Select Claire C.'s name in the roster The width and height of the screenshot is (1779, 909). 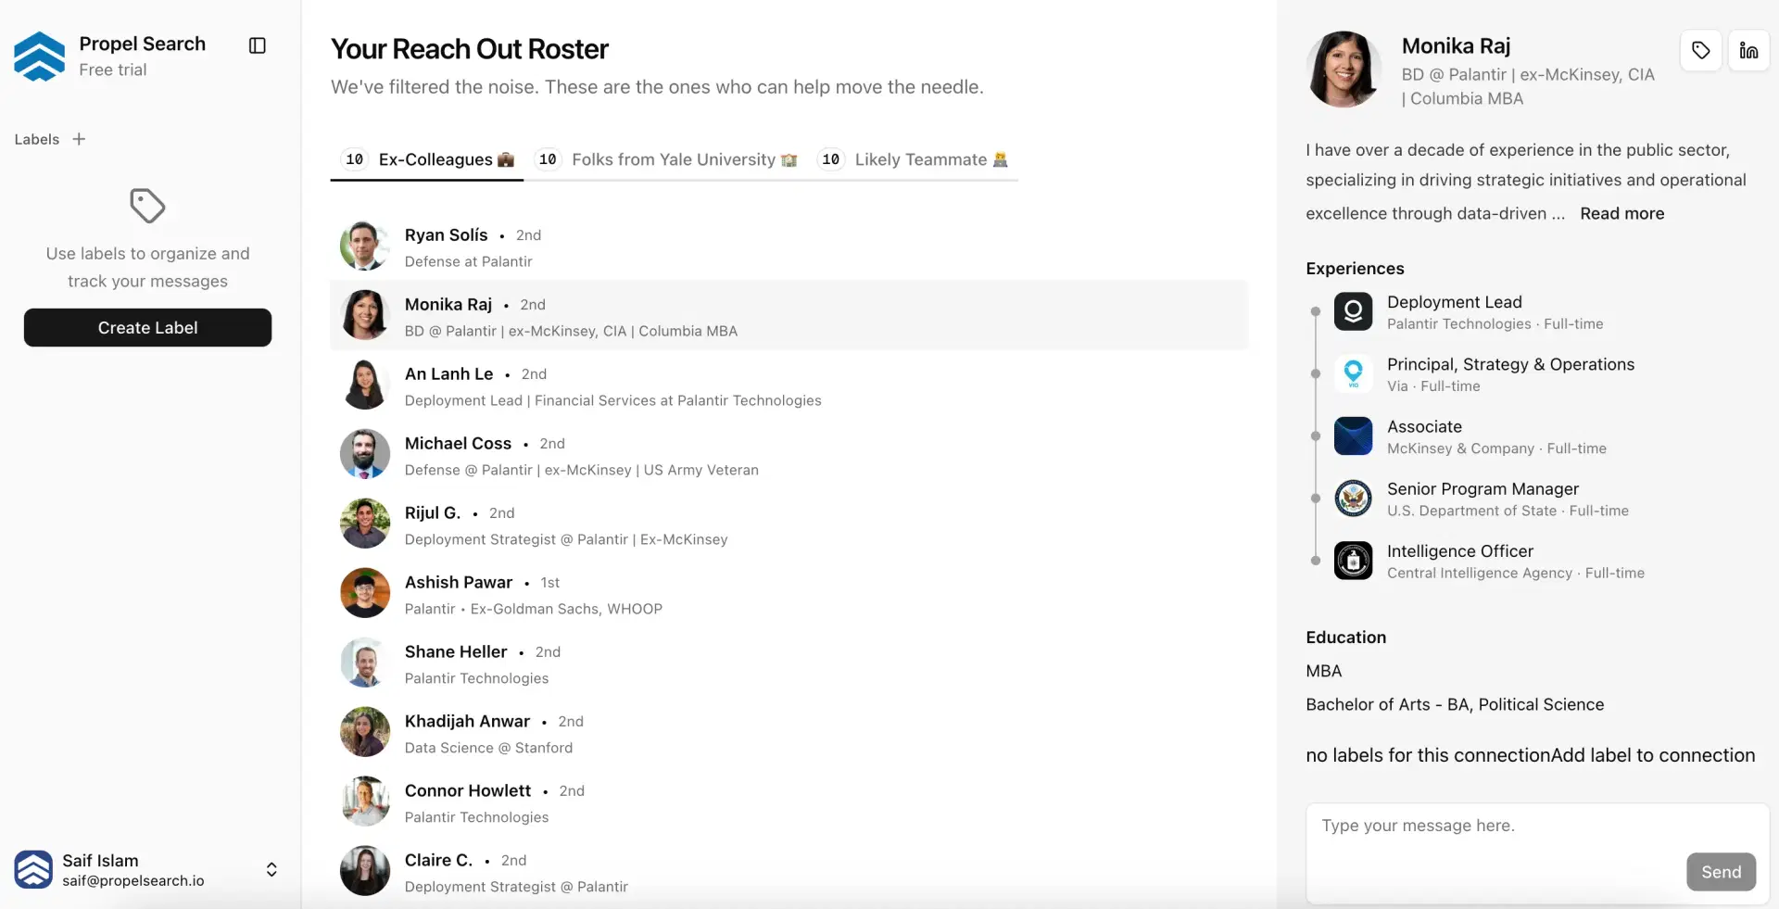[438, 860]
